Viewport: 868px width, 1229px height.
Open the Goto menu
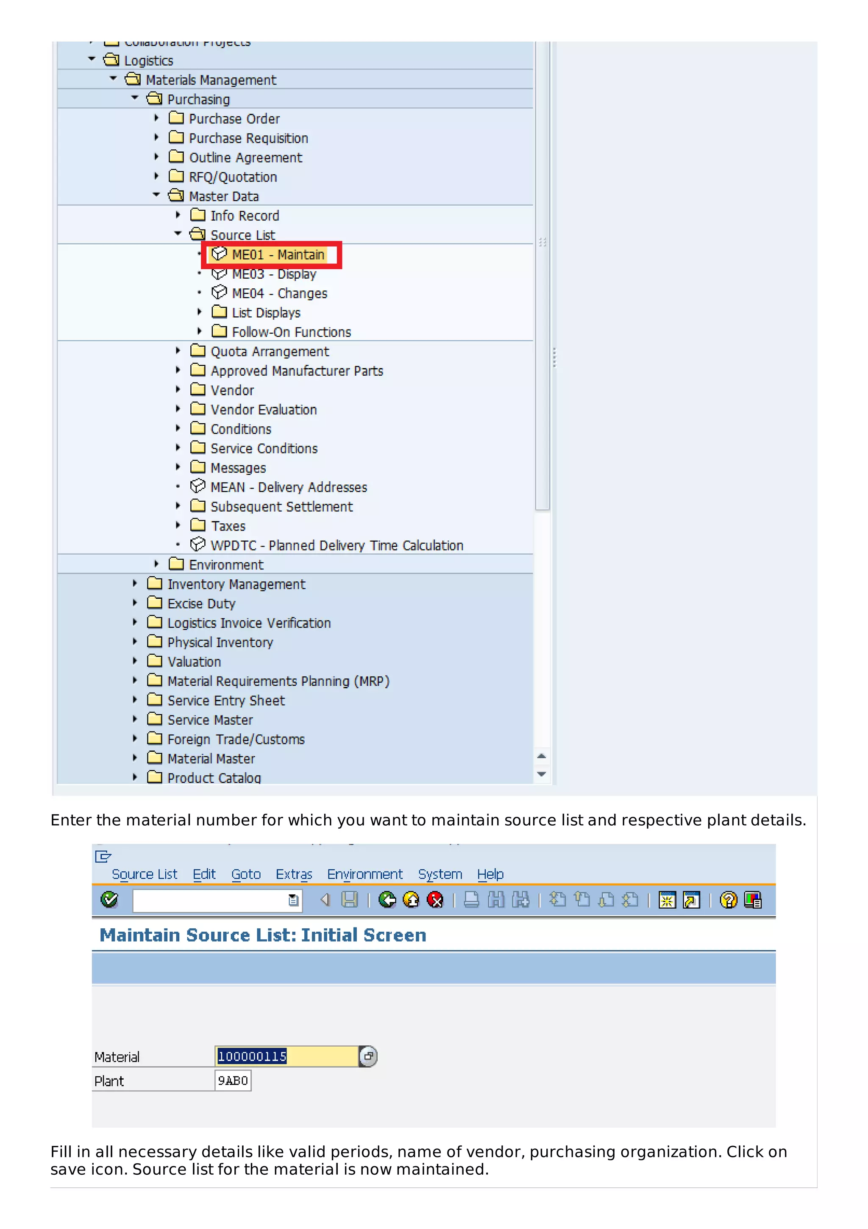246,874
